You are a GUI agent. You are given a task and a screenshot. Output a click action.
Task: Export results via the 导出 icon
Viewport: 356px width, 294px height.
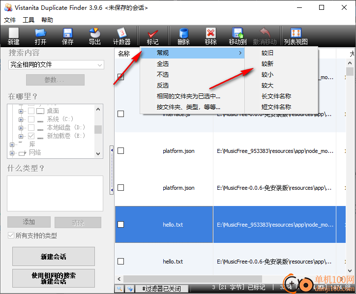click(x=94, y=36)
